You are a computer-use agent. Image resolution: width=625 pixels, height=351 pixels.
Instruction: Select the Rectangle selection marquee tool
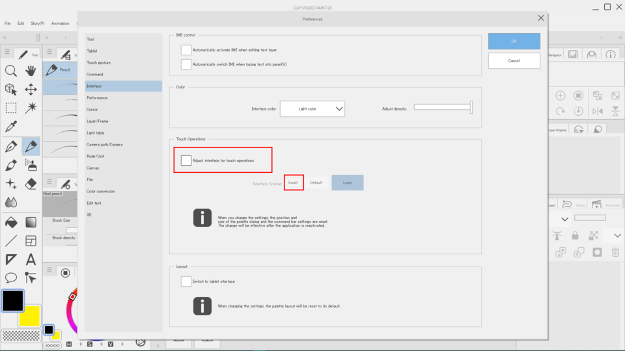pos(11,108)
